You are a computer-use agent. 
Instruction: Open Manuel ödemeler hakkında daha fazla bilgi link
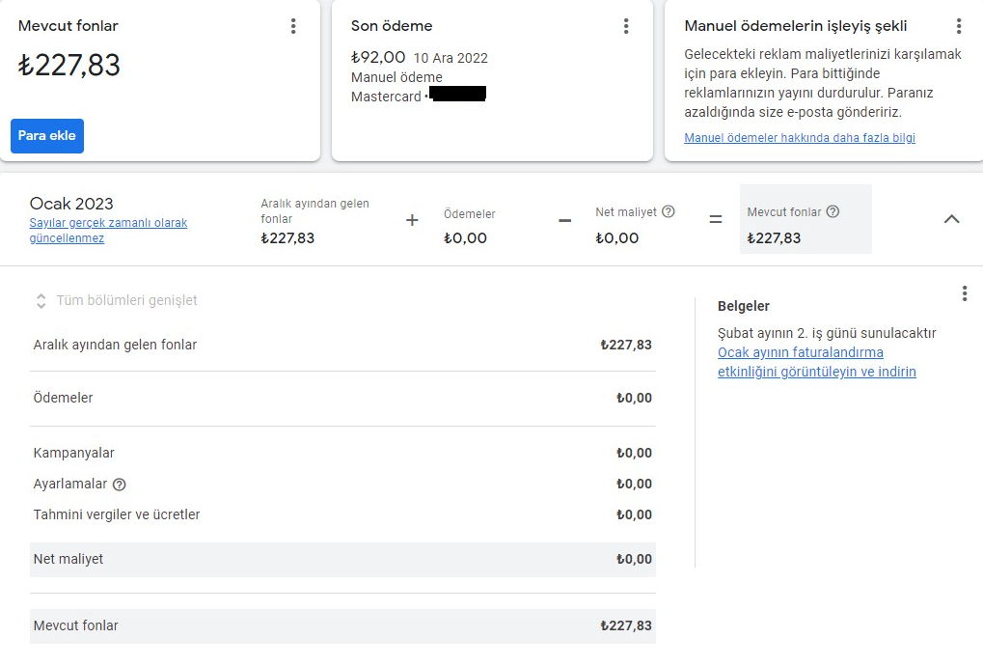pyautogui.click(x=800, y=137)
